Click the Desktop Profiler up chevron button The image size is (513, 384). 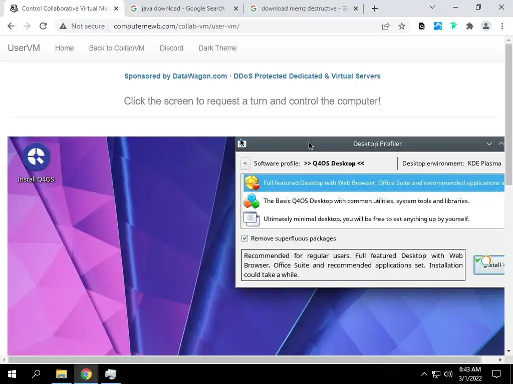coord(501,143)
